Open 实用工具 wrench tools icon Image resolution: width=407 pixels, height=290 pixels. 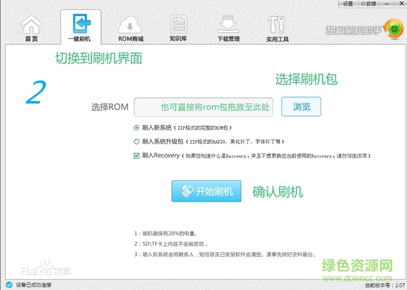tap(277, 25)
